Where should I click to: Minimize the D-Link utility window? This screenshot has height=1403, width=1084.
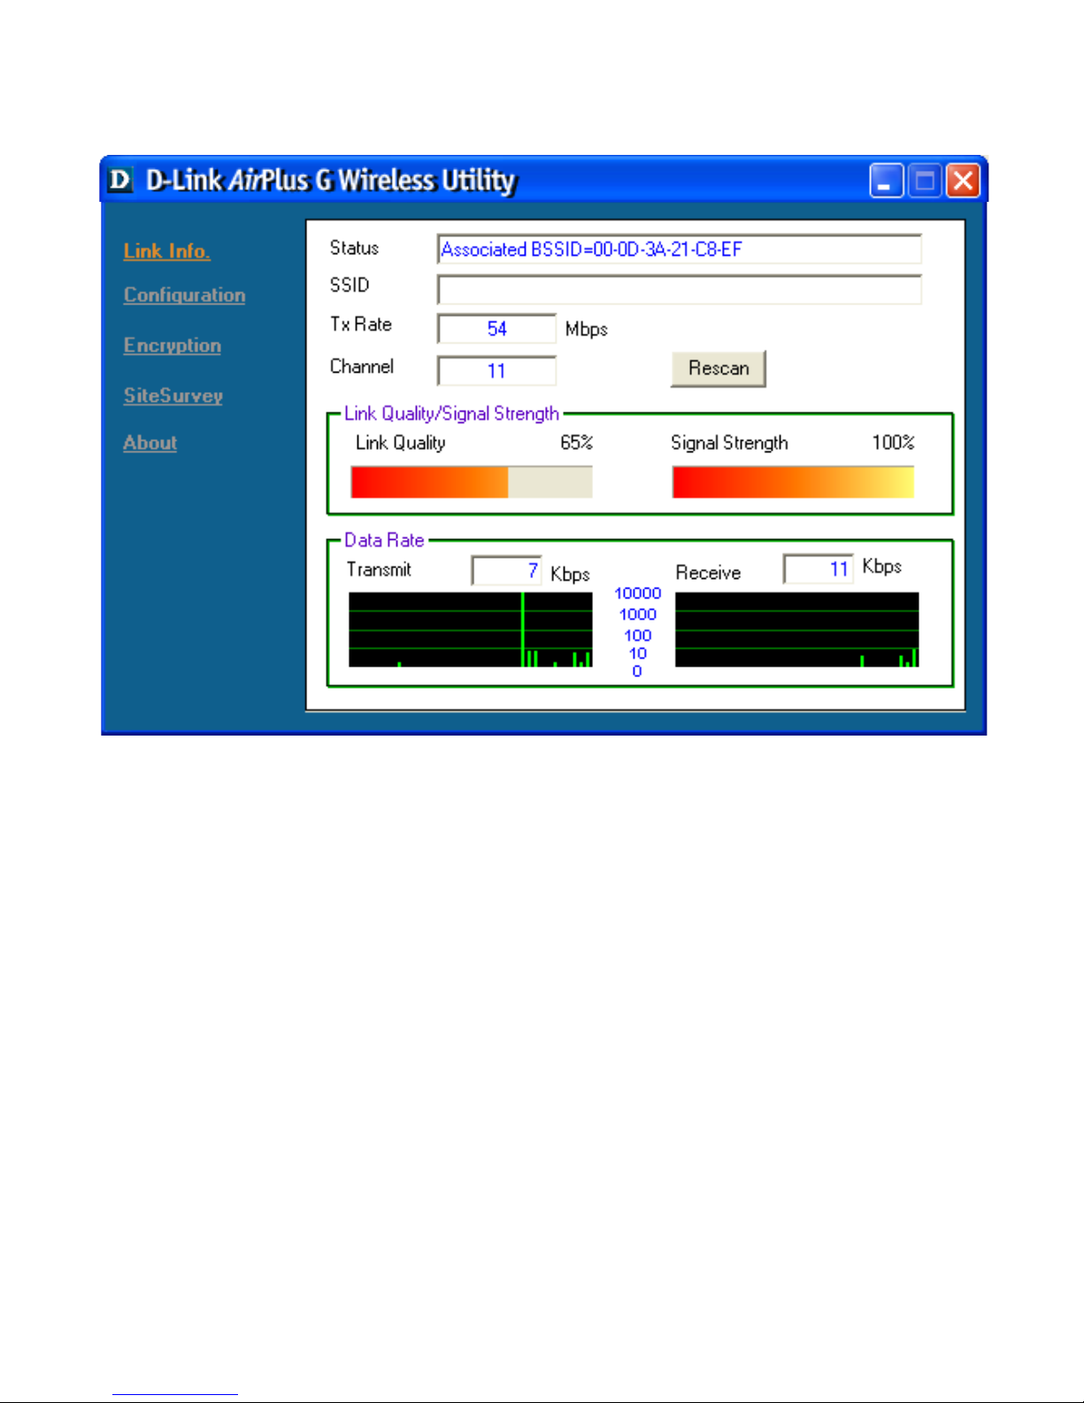coord(886,181)
